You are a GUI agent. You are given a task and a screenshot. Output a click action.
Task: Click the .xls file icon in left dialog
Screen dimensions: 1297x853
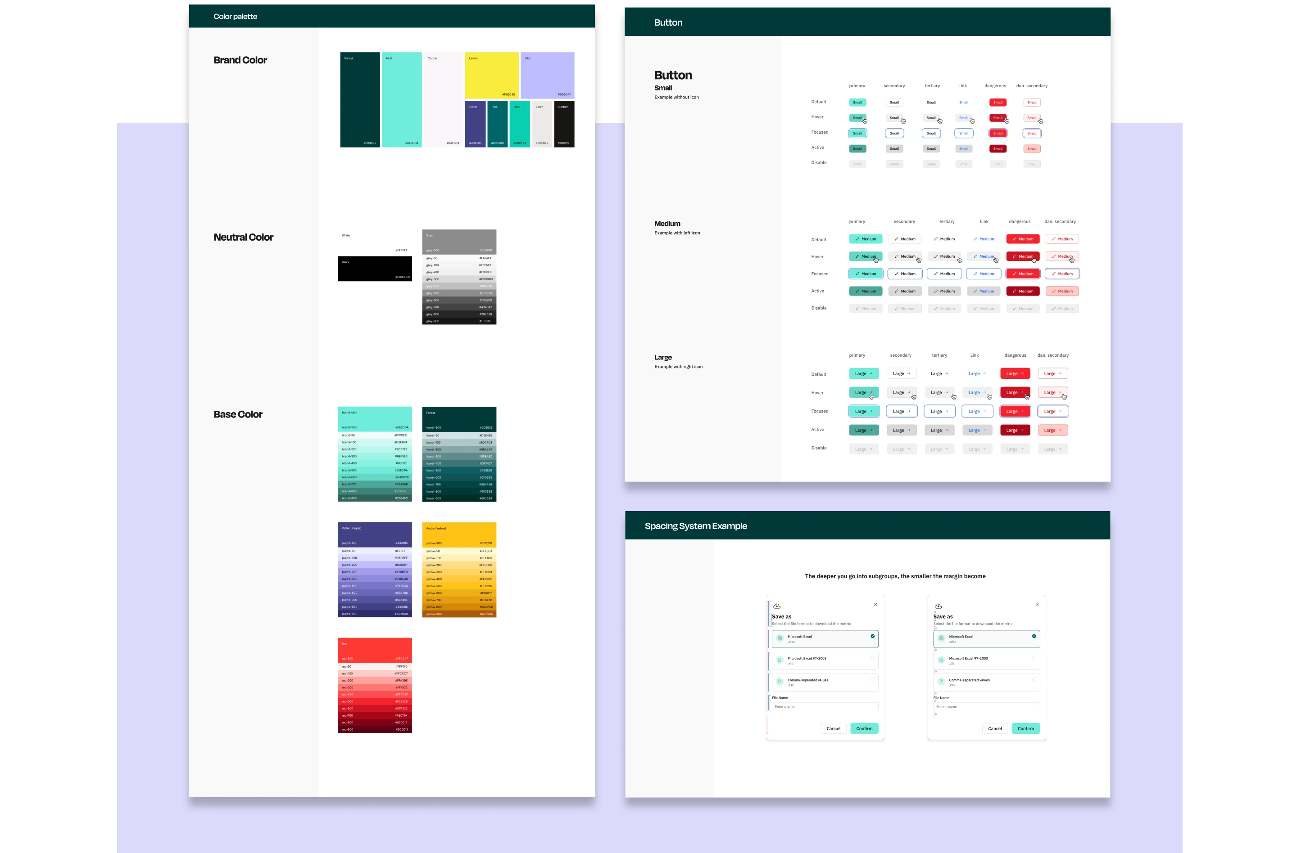coord(780,660)
